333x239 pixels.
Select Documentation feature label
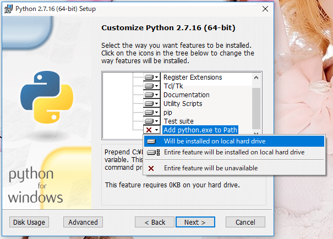tap(187, 95)
